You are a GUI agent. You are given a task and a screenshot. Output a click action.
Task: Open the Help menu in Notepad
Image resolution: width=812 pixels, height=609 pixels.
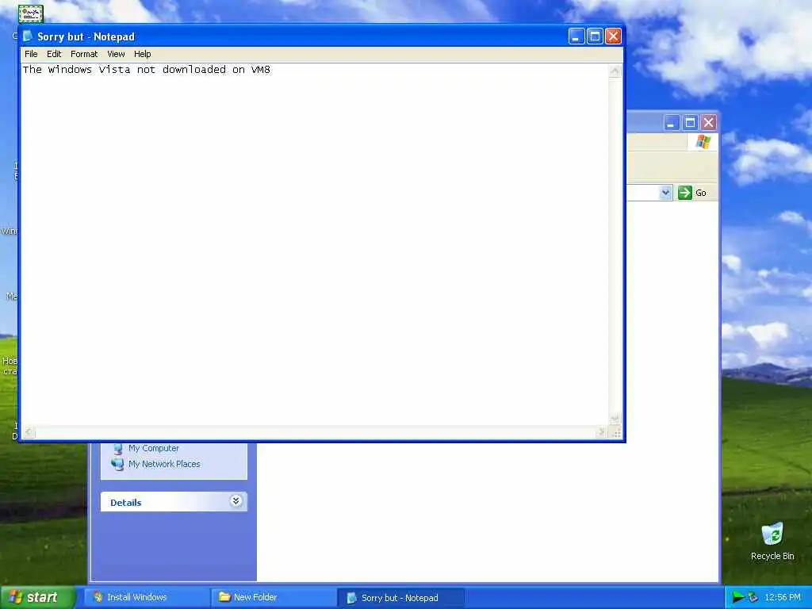143,54
